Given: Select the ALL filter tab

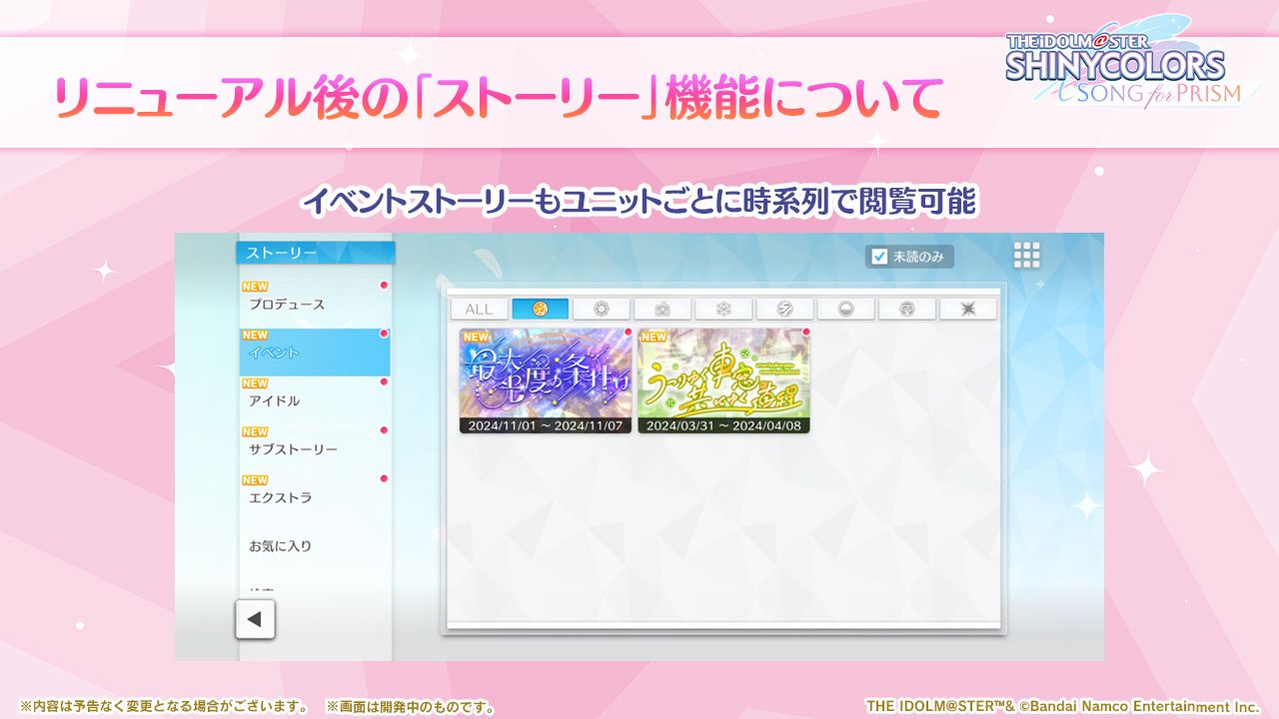Looking at the screenshot, I should pyautogui.click(x=480, y=310).
